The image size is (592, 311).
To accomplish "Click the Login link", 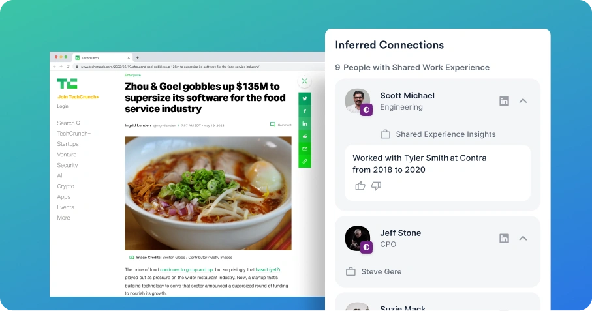I will point(63,106).
